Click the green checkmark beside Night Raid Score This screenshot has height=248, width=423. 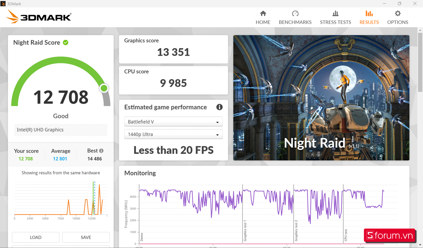pos(66,42)
